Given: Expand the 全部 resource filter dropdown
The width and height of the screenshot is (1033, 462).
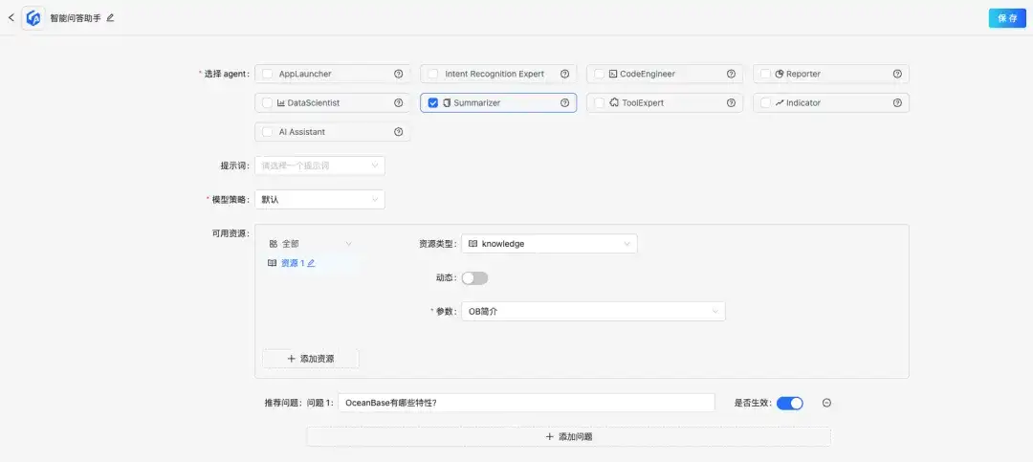Looking at the screenshot, I should (x=310, y=244).
